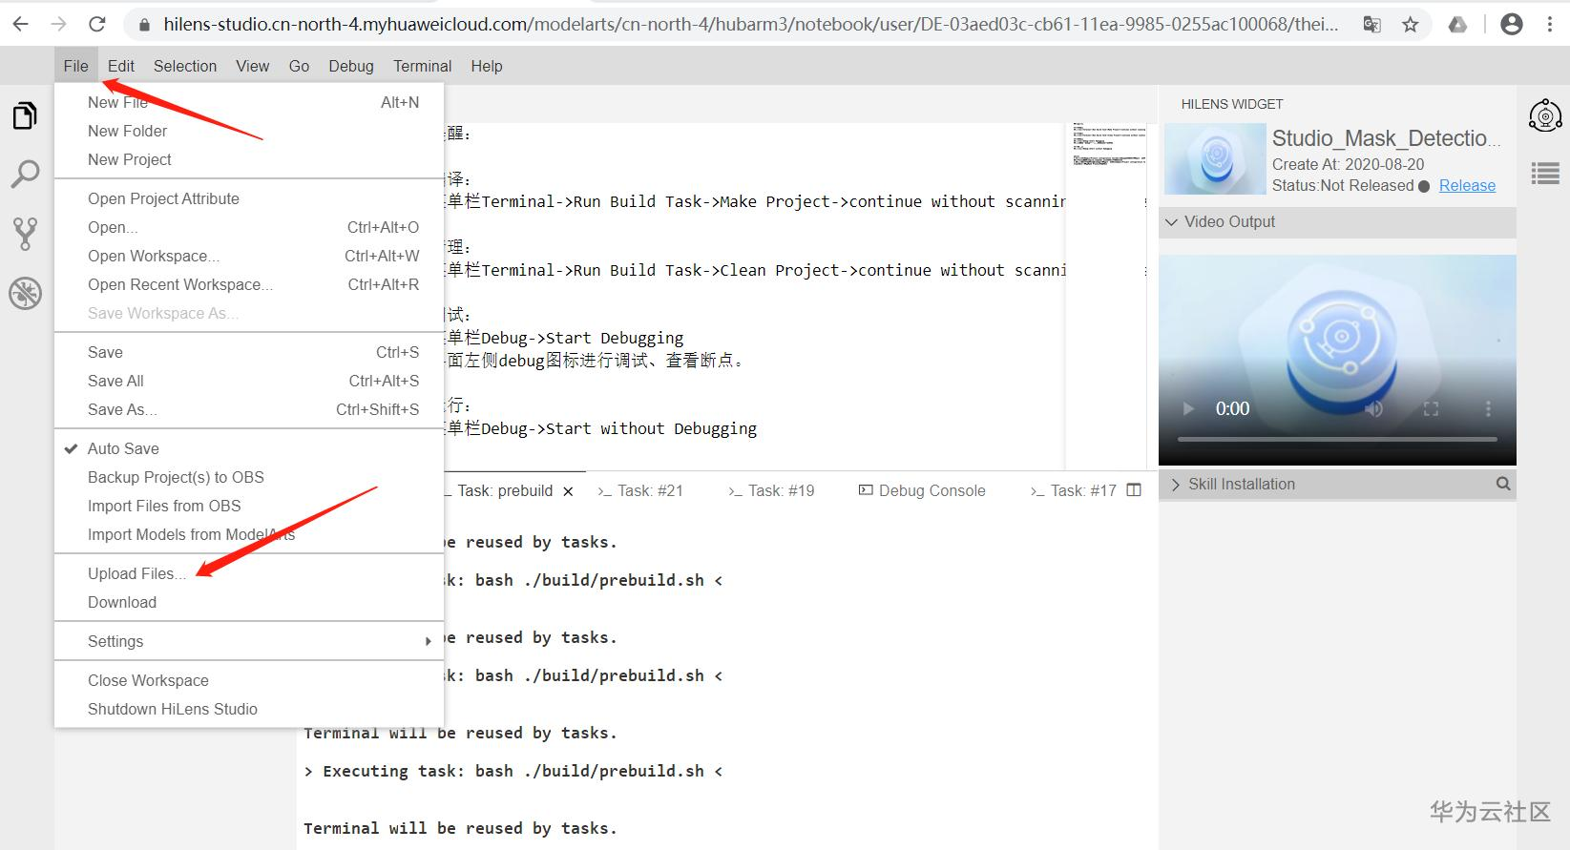Open the Help menu
The height and width of the screenshot is (850, 1570).
[487, 66]
